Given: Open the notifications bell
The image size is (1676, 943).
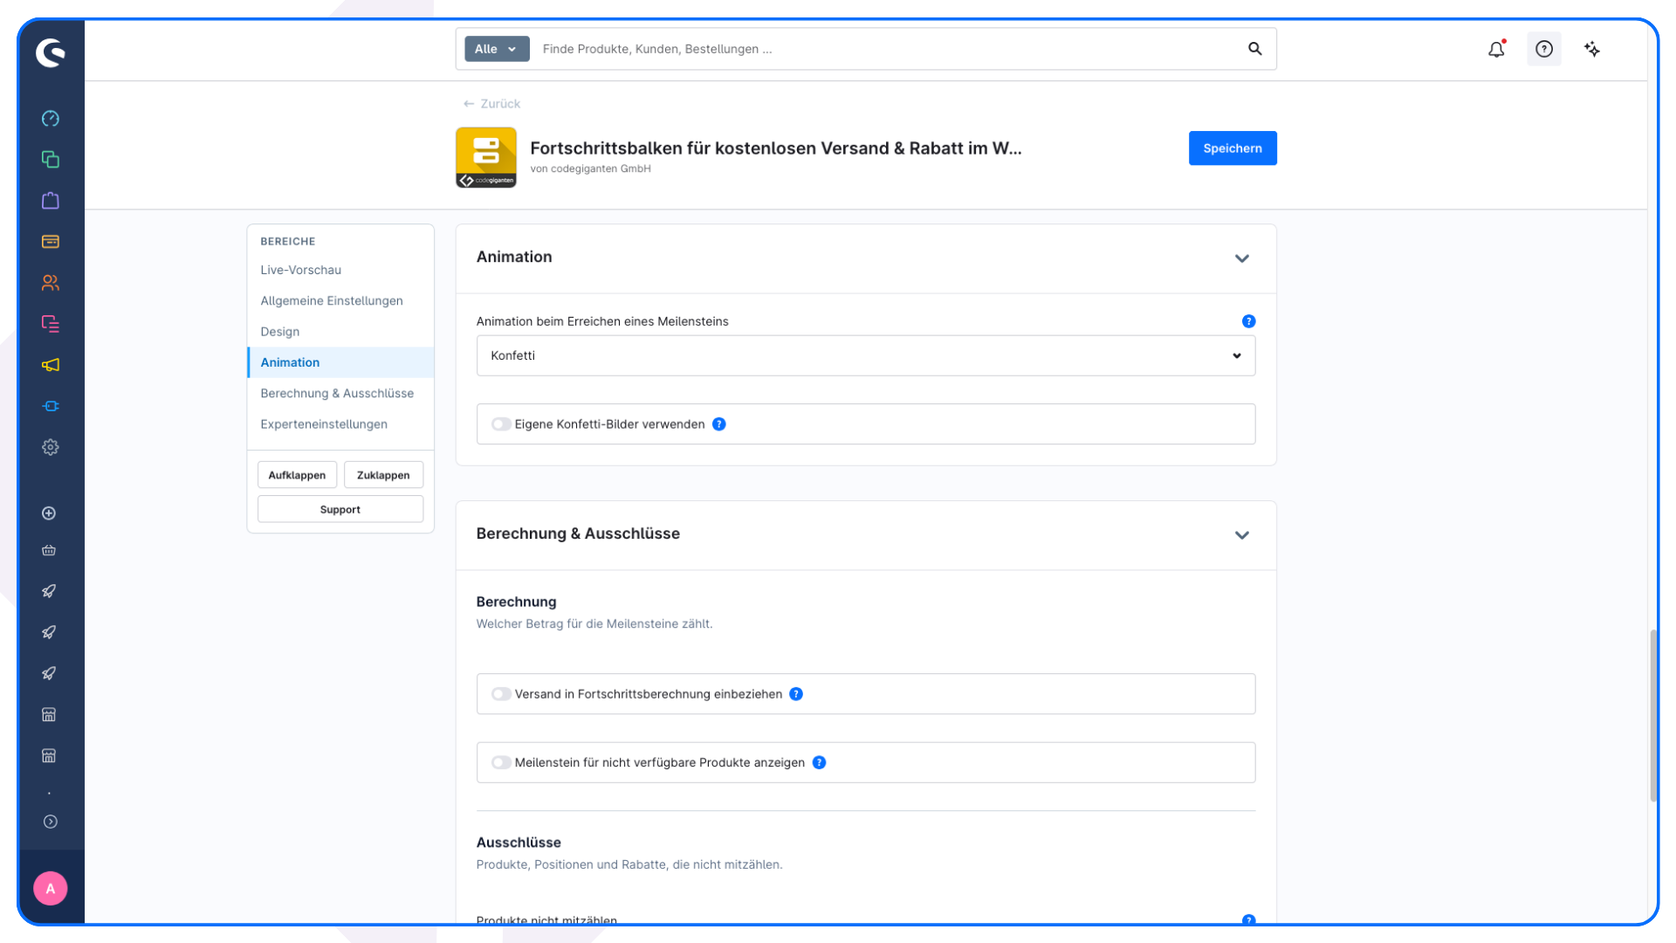Looking at the screenshot, I should (1496, 49).
